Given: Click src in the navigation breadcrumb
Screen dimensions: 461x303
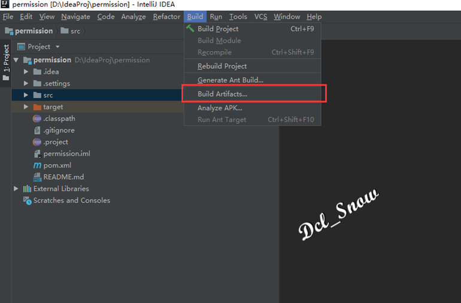Looking at the screenshot, I should point(75,31).
